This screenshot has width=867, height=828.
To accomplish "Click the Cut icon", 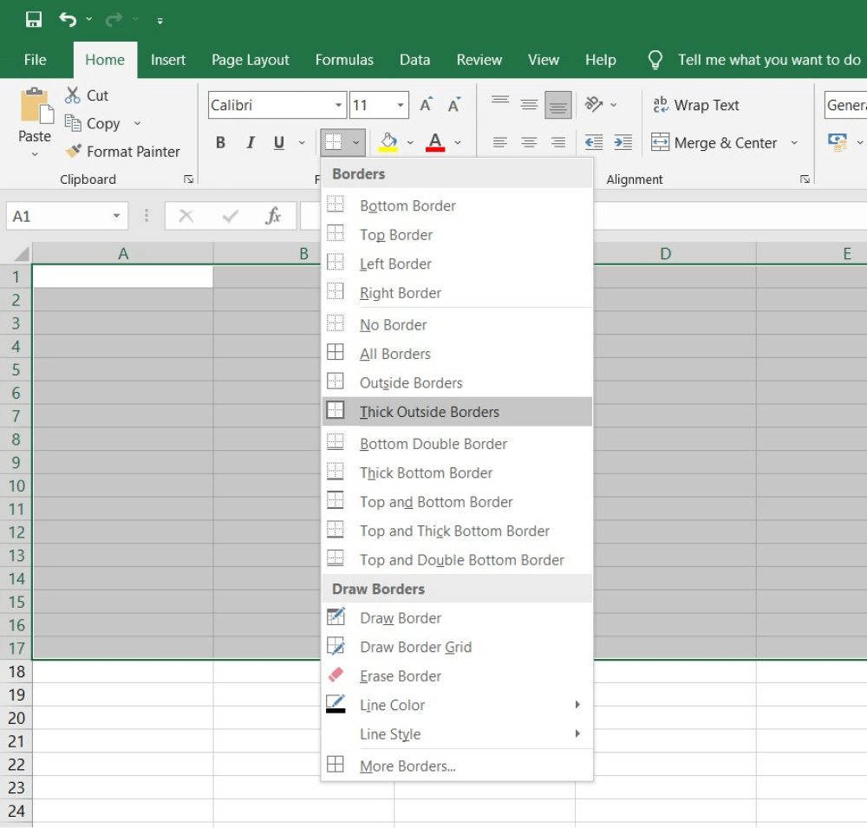I will click(x=74, y=95).
